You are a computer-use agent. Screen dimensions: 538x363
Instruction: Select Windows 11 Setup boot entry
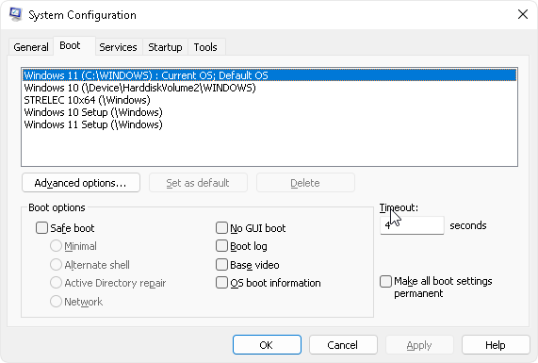pos(269,124)
